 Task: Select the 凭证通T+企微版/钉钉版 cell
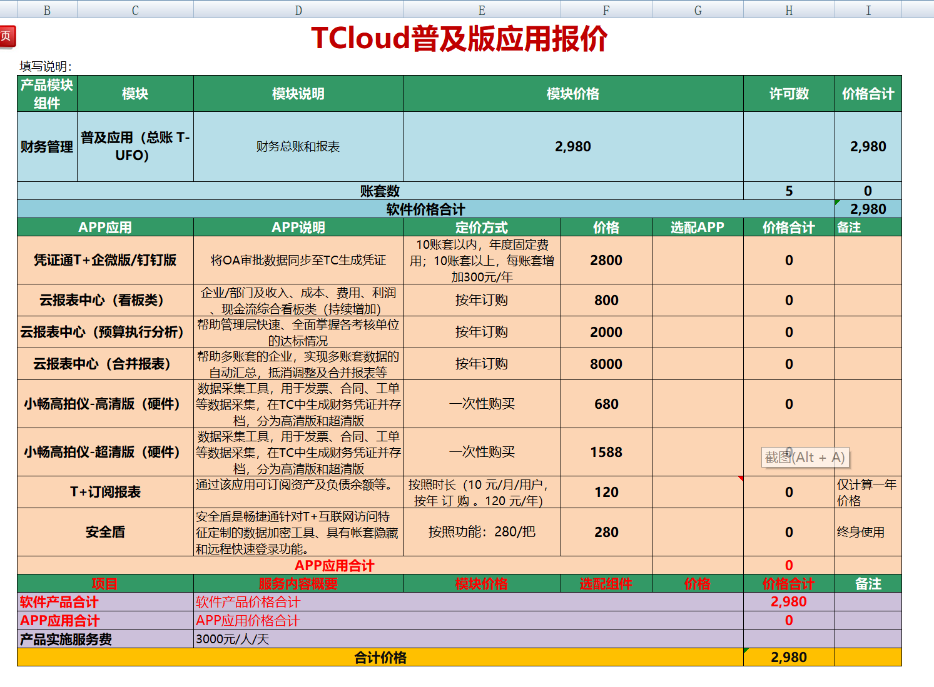105,260
